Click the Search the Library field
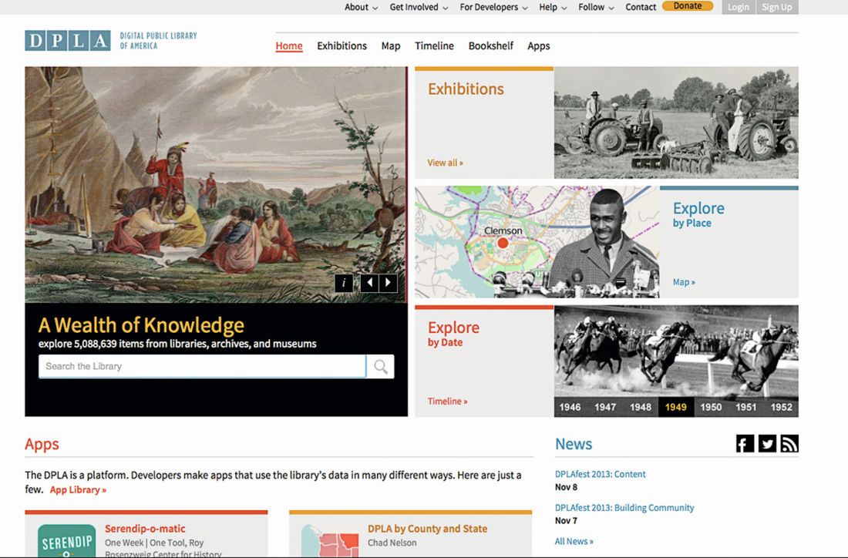848x558 pixels. [202, 367]
